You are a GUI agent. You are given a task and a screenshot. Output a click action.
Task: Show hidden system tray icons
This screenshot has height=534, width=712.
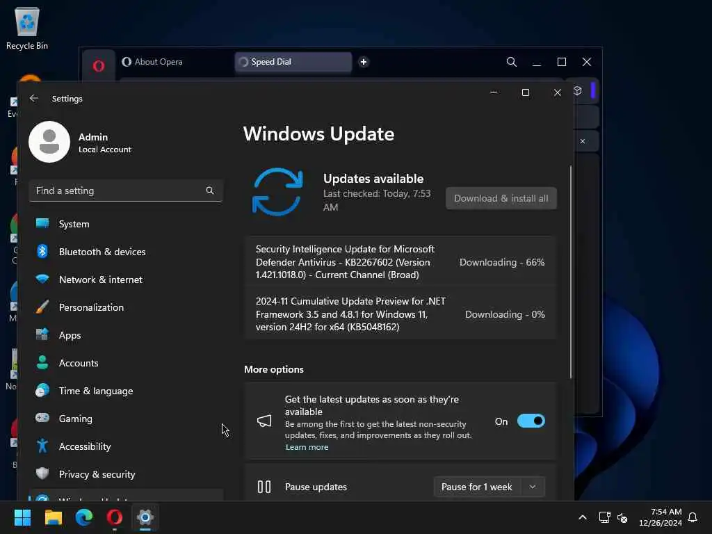coord(583,517)
